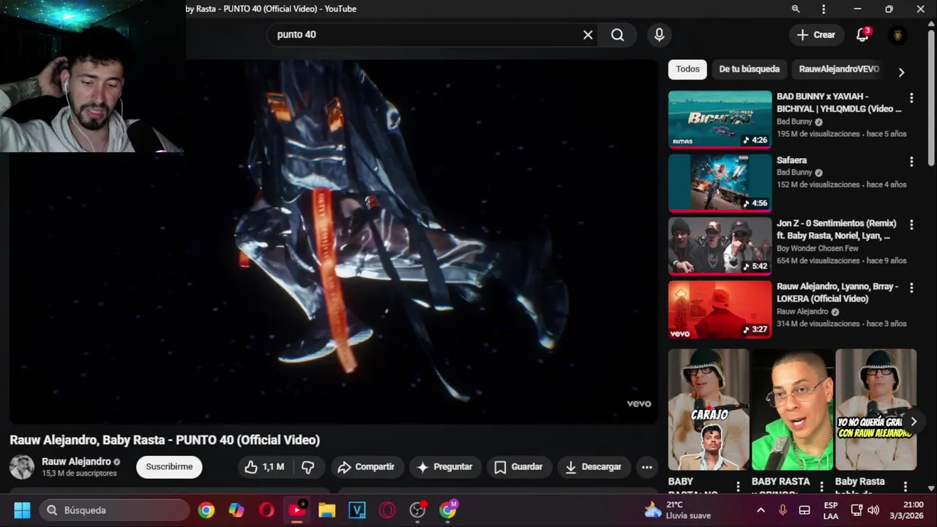Open the short with the green-shirt man

click(x=792, y=409)
